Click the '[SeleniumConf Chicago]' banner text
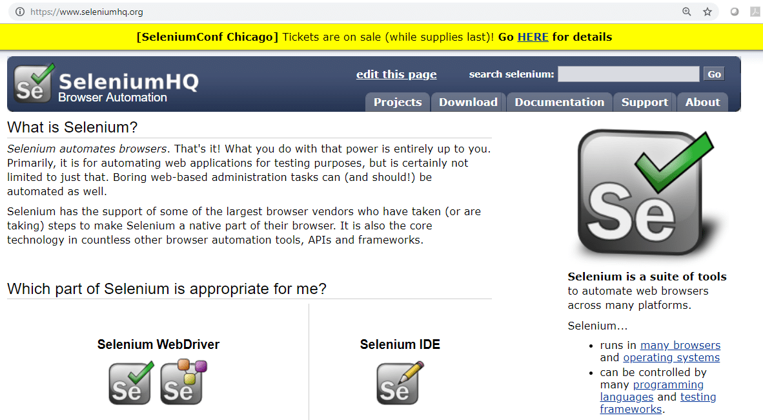Image resolution: width=763 pixels, height=420 pixels. pyautogui.click(x=207, y=37)
